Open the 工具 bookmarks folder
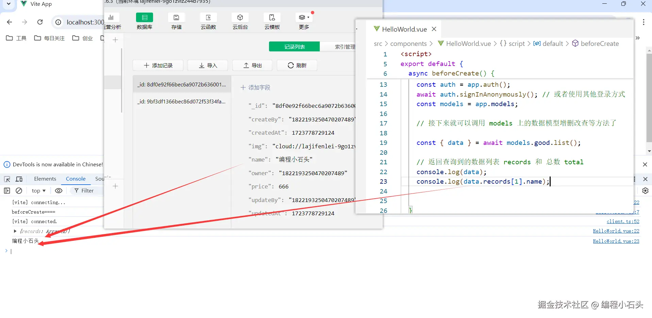 [16, 38]
